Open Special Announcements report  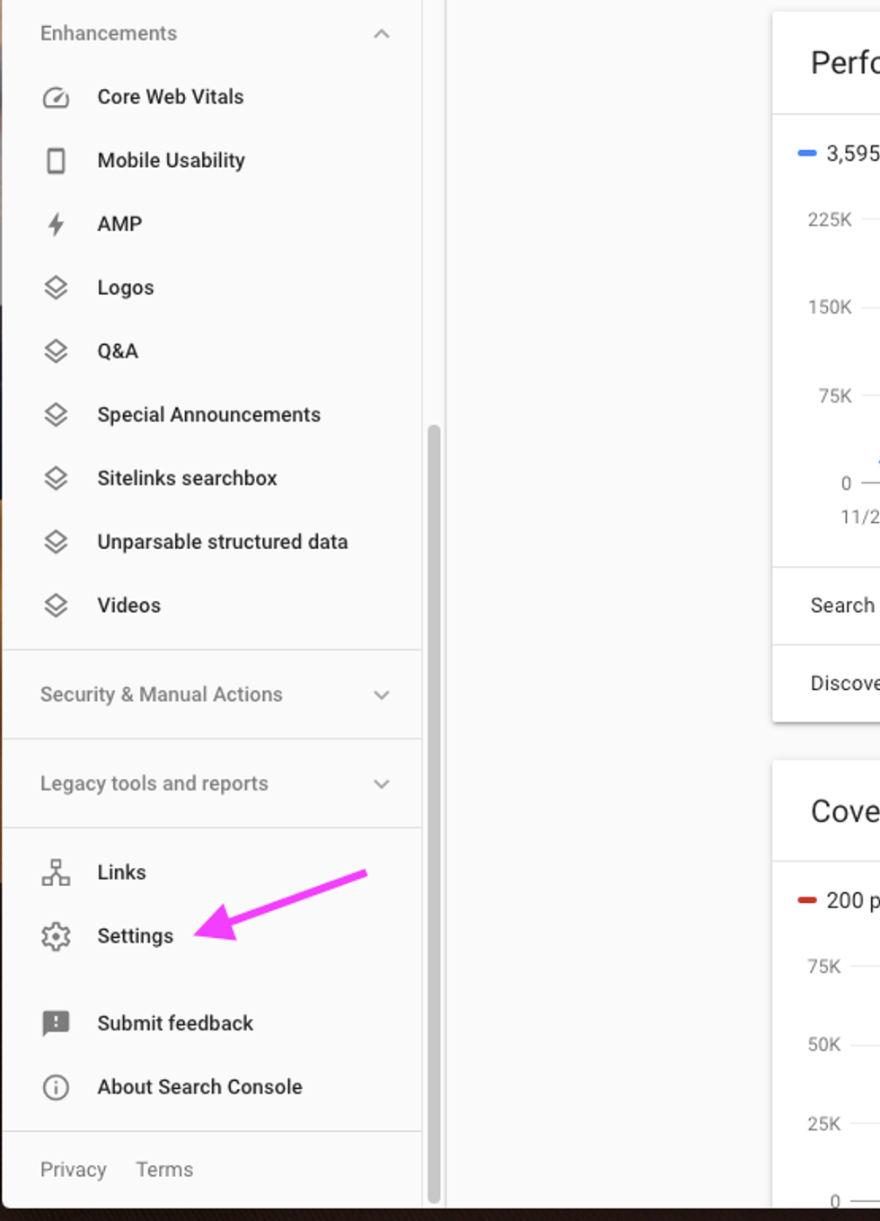(x=208, y=415)
